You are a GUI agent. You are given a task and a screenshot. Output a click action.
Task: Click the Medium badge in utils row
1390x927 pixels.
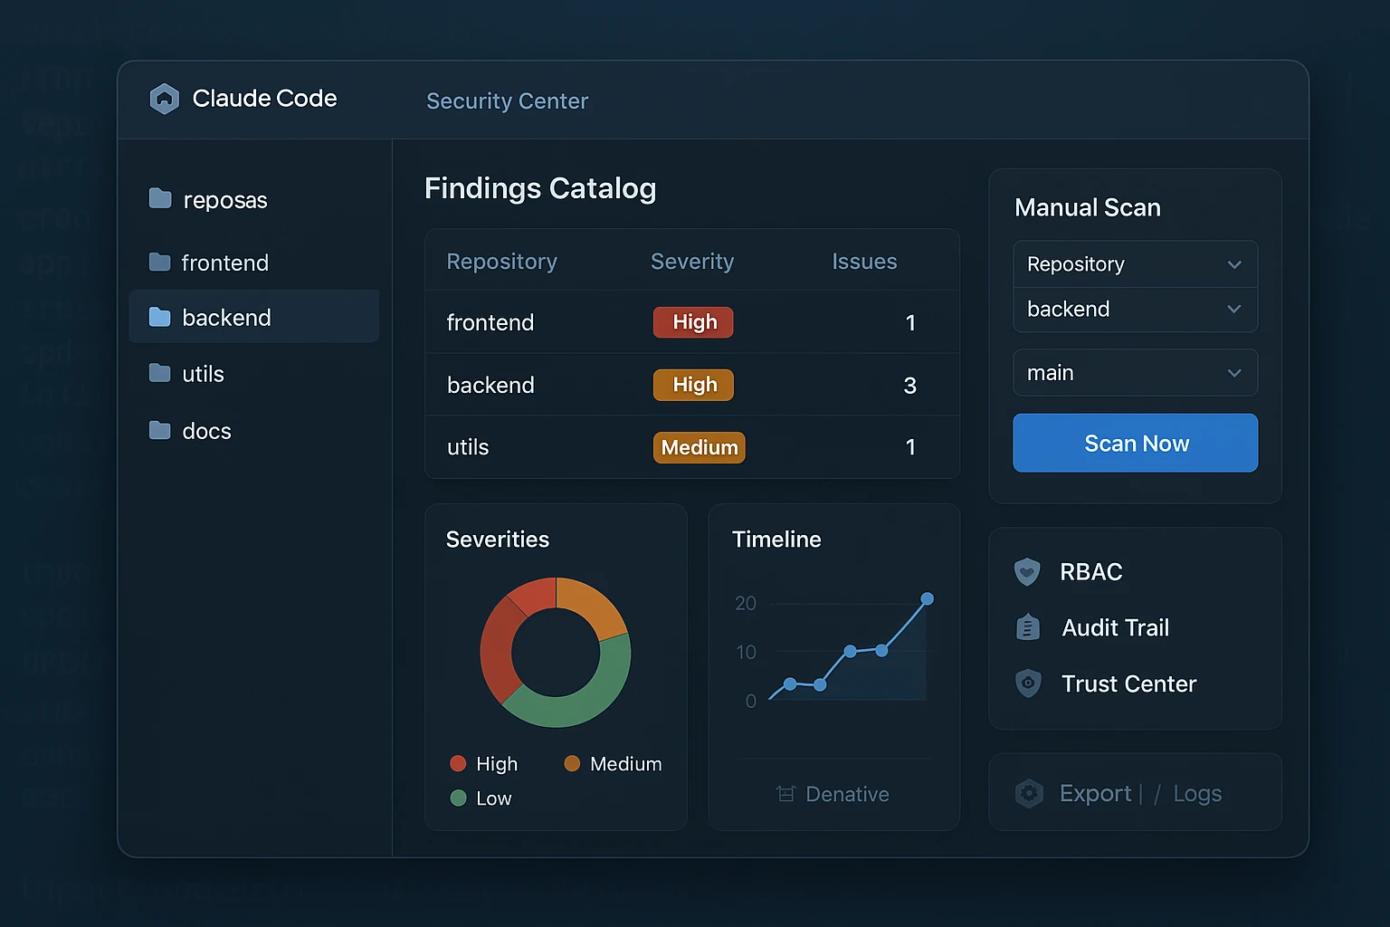(x=700, y=447)
